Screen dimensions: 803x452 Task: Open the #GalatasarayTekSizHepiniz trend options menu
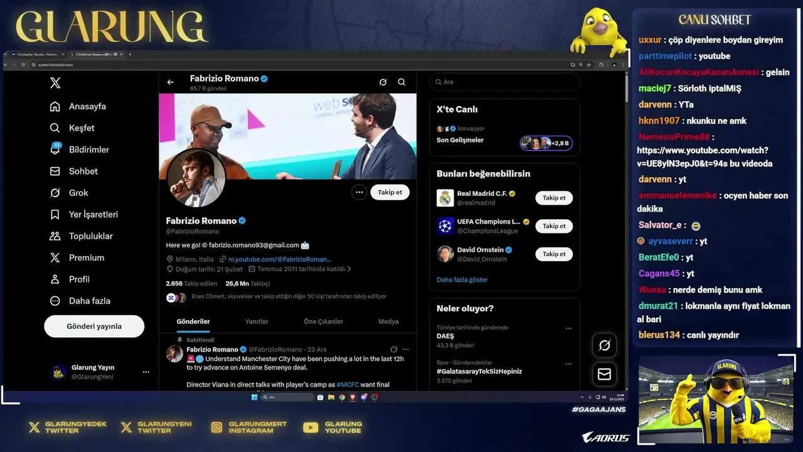pyautogui.click(x=569, y=363)
